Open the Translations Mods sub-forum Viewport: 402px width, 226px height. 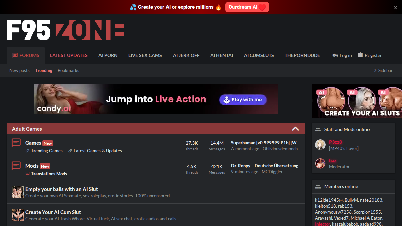pos(49,174)
